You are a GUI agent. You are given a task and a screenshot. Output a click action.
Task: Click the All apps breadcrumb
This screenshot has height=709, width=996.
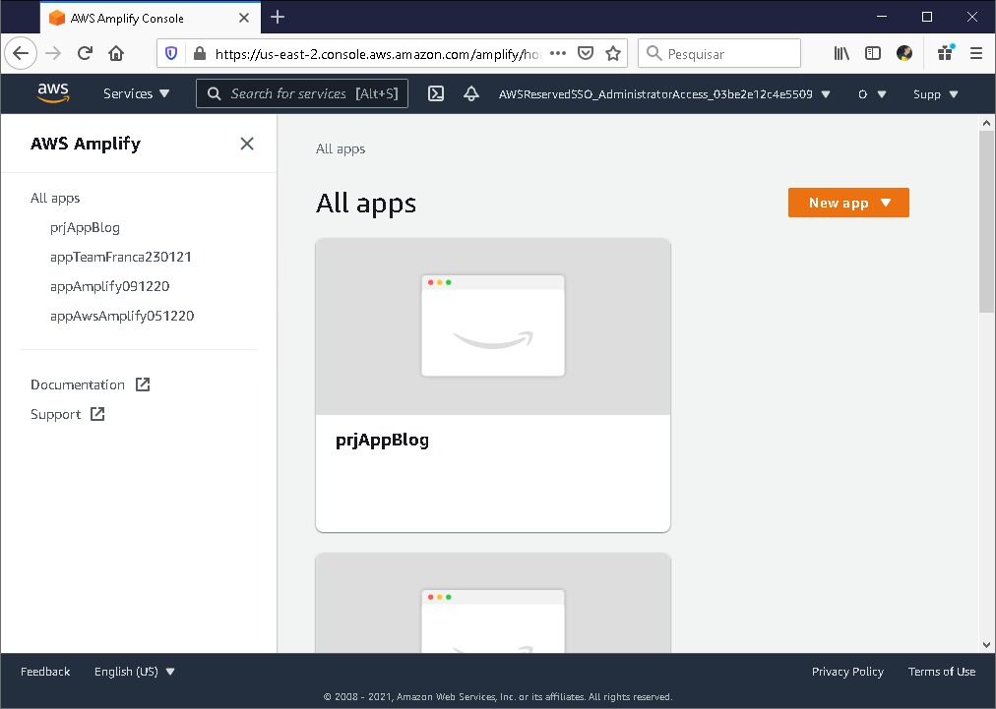tap(341, 148)
